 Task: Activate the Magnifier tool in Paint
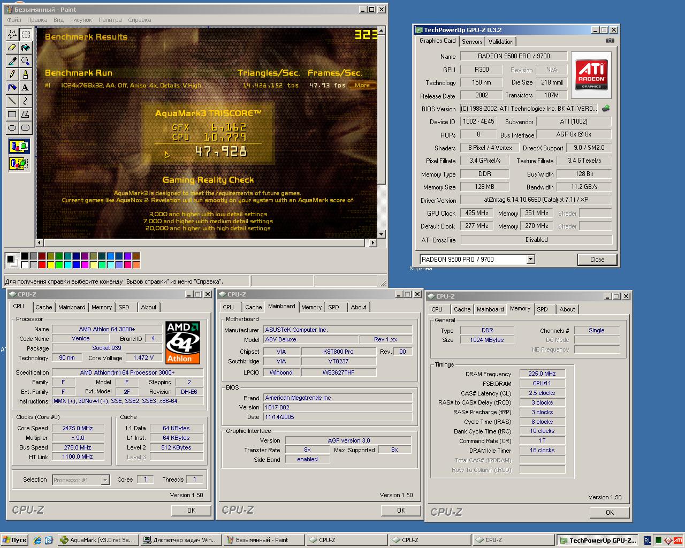[x=25, y=61]
